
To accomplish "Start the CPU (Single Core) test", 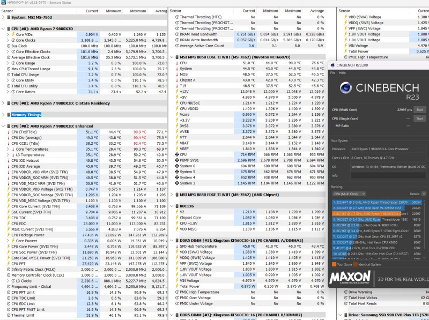I will 420,118.
